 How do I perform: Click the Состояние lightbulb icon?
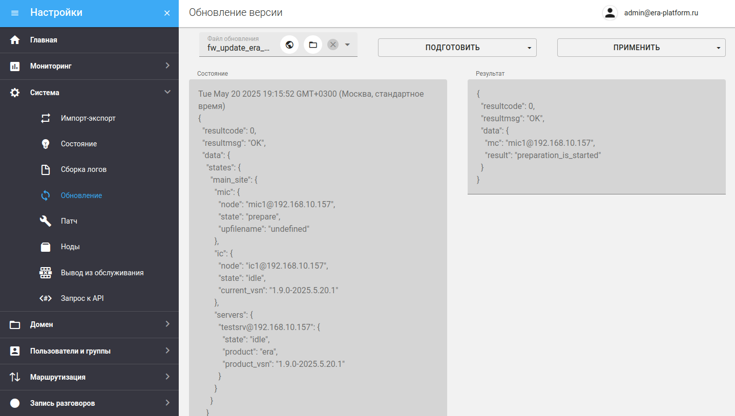[x=46, y=144]
